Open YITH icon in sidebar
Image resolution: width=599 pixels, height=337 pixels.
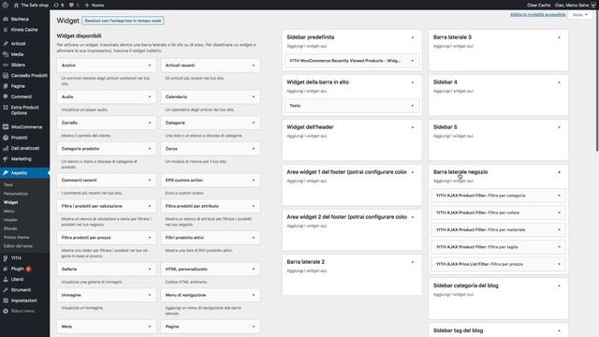point(6,258)
